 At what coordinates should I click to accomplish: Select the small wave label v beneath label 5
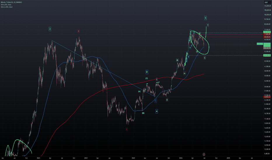(x=208, y=25)
